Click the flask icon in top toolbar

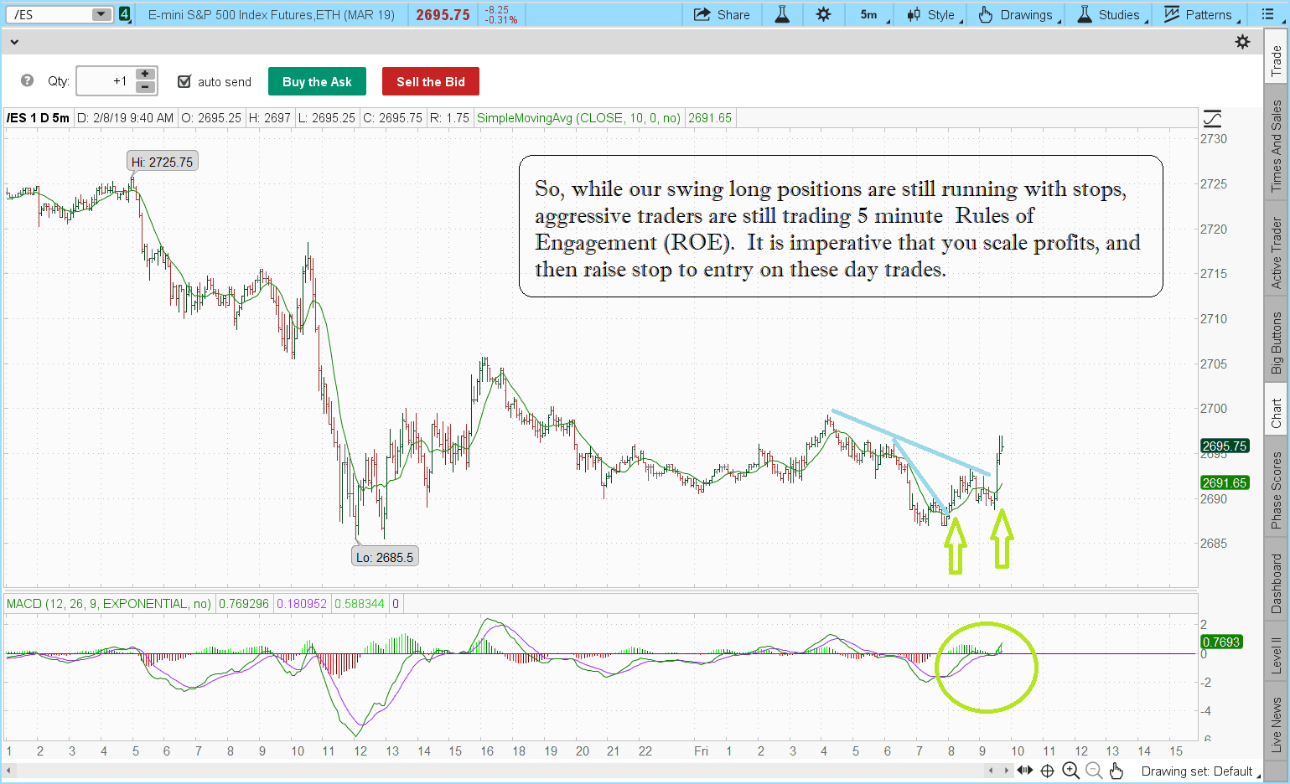point(782,14)
